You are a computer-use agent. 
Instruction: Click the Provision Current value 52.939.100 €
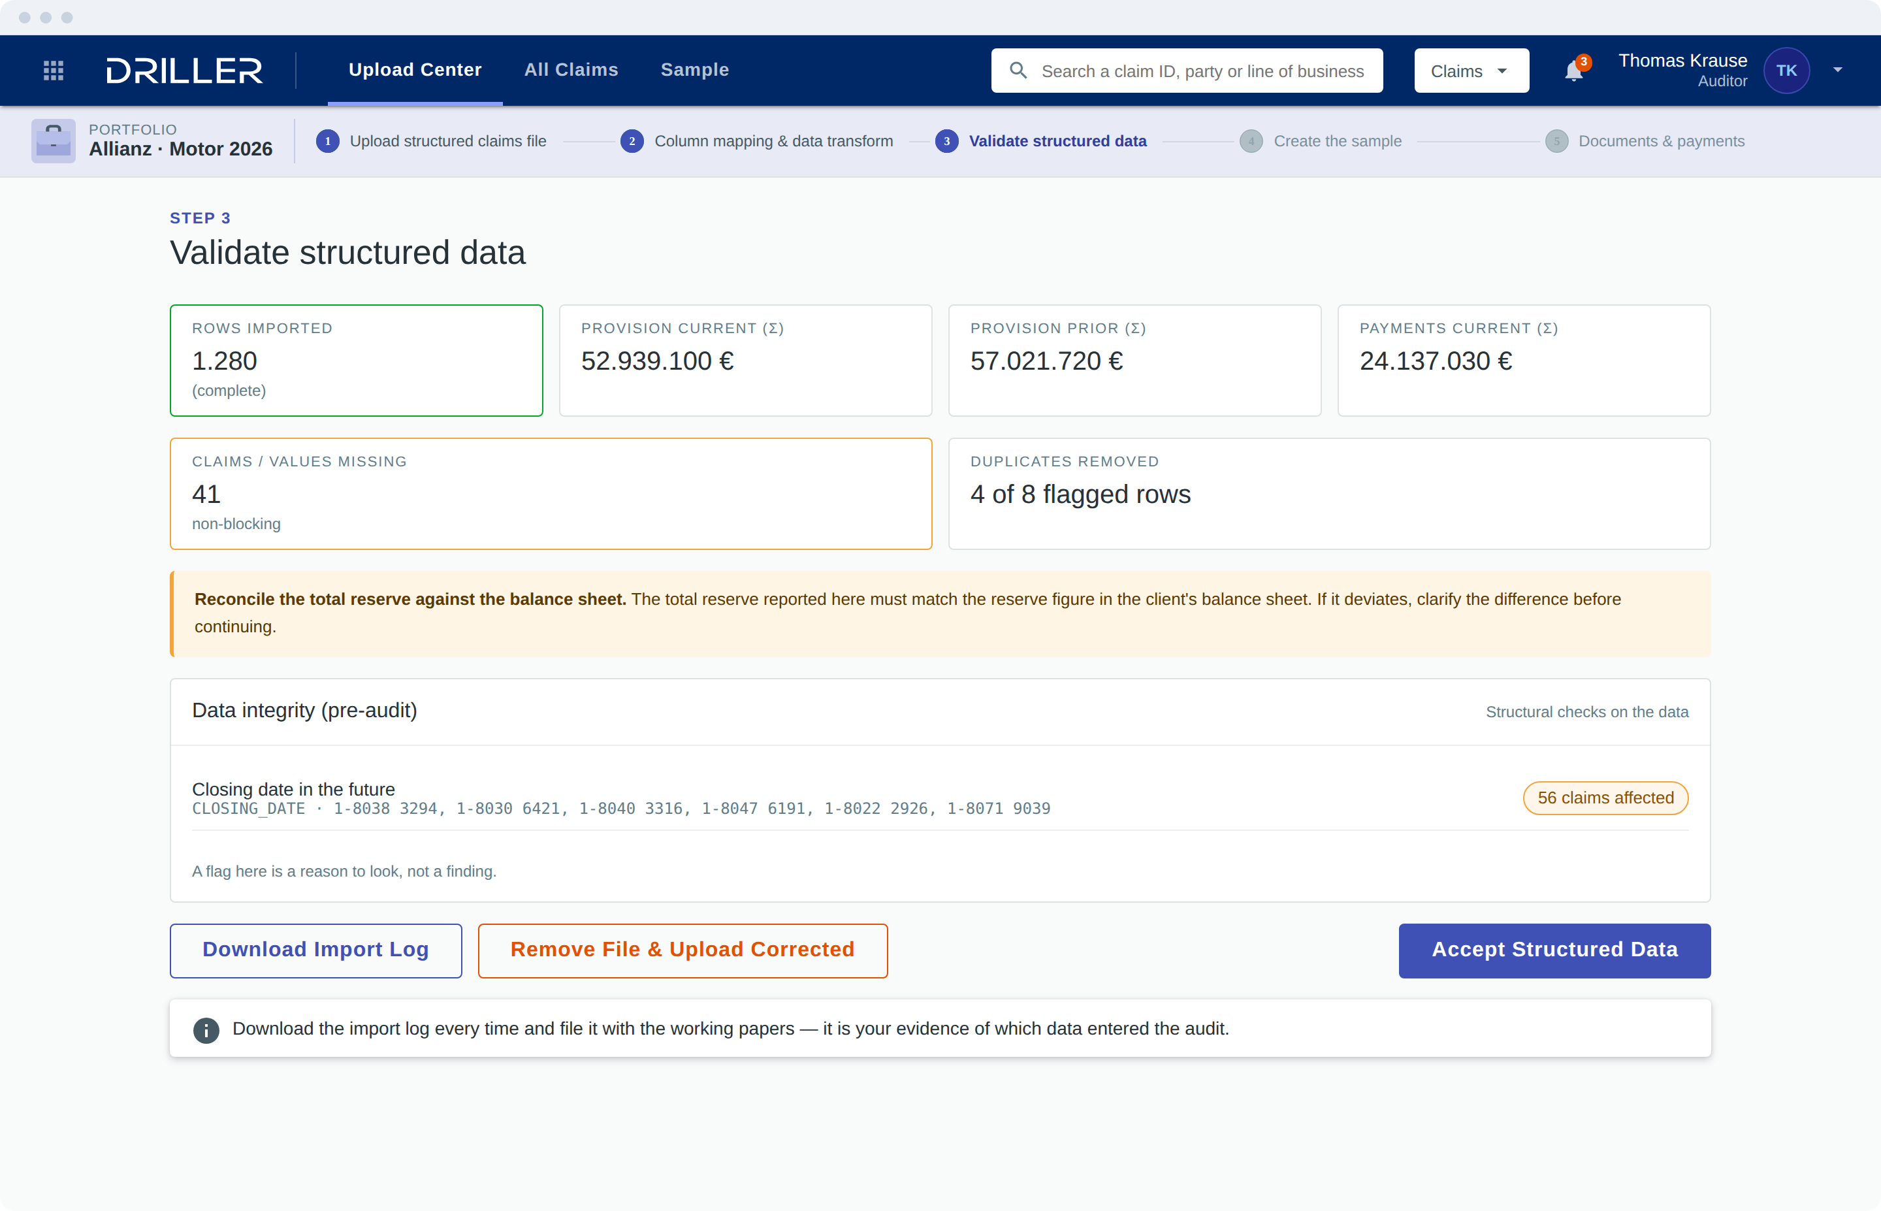pos(657,361)
